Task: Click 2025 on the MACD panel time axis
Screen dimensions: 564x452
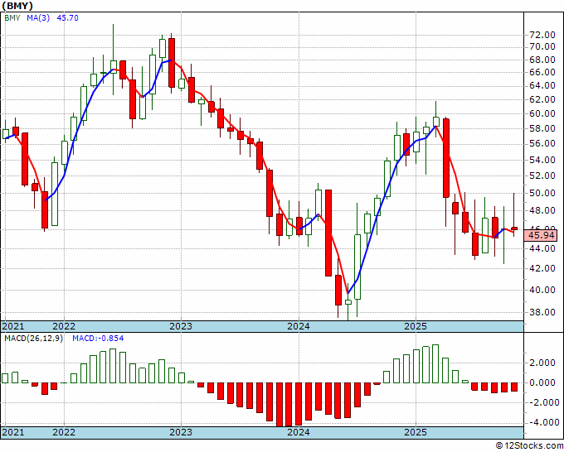Action: tap(416, 432)
